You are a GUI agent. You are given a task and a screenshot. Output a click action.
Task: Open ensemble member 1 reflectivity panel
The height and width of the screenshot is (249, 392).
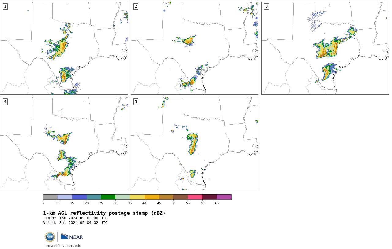[x=64, y=48]
